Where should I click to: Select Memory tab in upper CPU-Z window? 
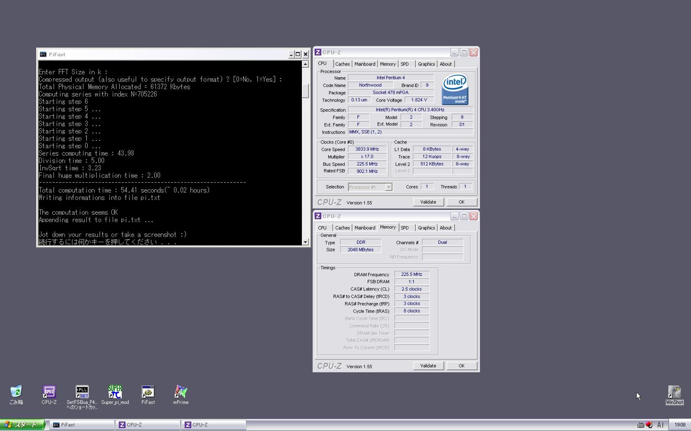point(388,64)
